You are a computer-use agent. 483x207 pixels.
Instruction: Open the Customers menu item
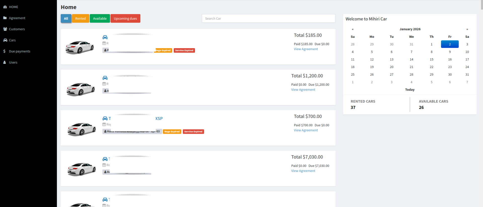(17, 29)
